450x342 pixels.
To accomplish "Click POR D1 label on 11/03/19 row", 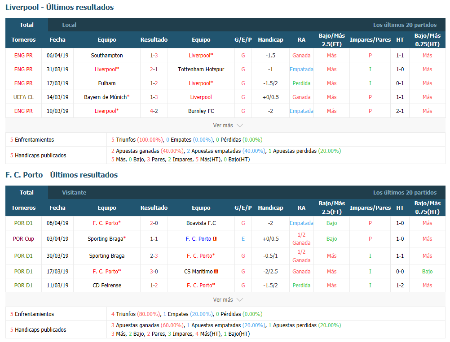I will pos(23,286).
